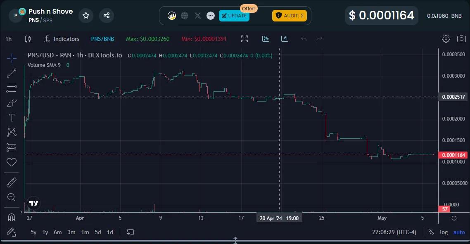Toggle magnet mode for drawings

pos(12,217)
